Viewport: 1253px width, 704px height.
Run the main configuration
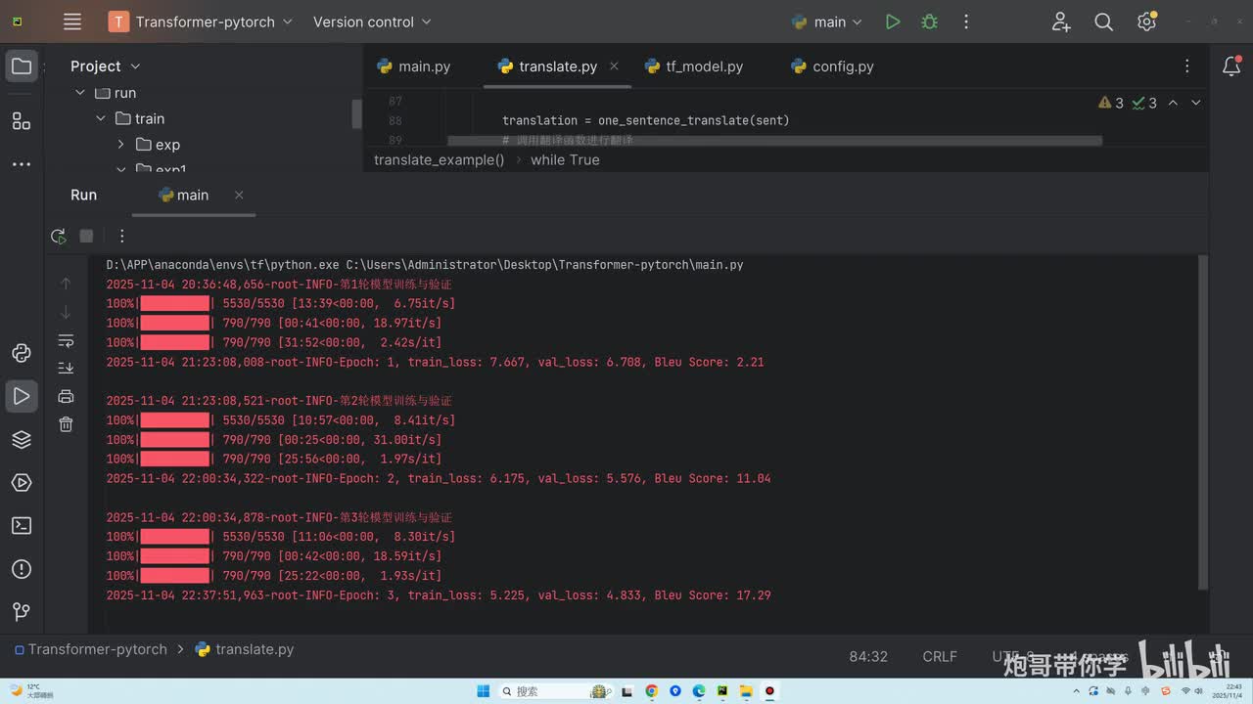pos(892,22)
